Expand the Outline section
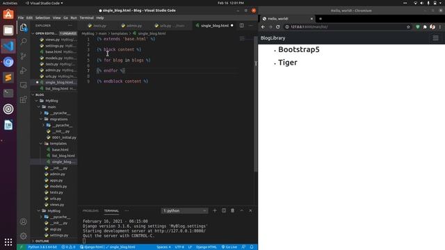The width and height of the screenshot is (445, 250). pyautogui.click(x=42, y=241)
